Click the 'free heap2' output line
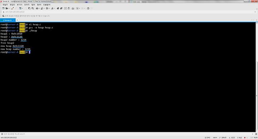 point(7,43)
